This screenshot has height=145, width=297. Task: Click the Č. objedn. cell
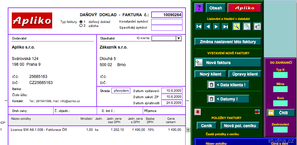(75, 111)
